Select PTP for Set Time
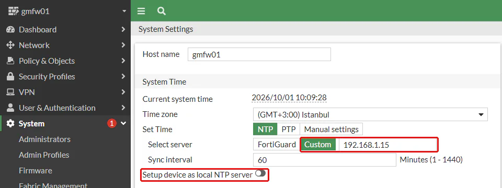Viewport: 502px width, 188px height. pos(289,129)
